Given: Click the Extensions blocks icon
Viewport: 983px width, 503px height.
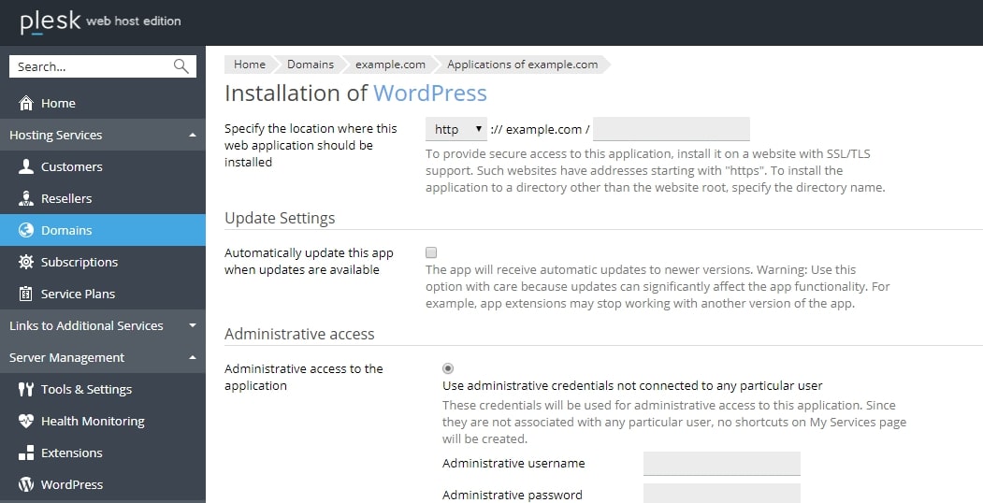Looking at the screenshot, I should coord(25,453).
